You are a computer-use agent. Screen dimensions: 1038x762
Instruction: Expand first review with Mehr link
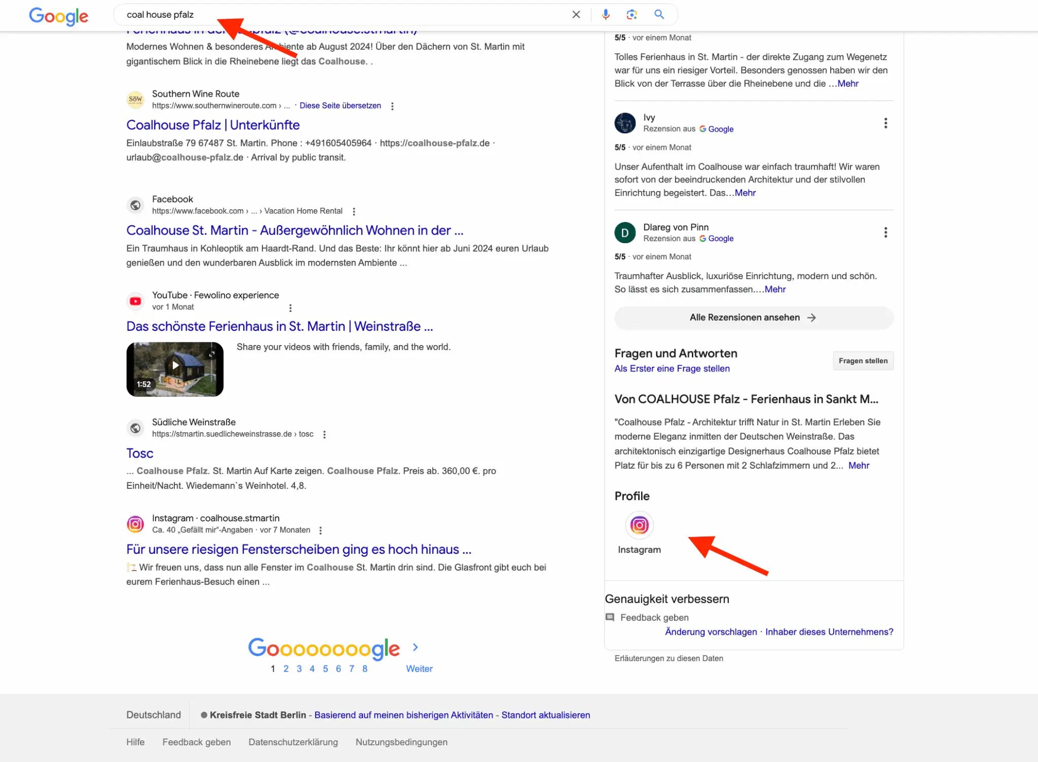pyautogui.click(x=848, y=84)
